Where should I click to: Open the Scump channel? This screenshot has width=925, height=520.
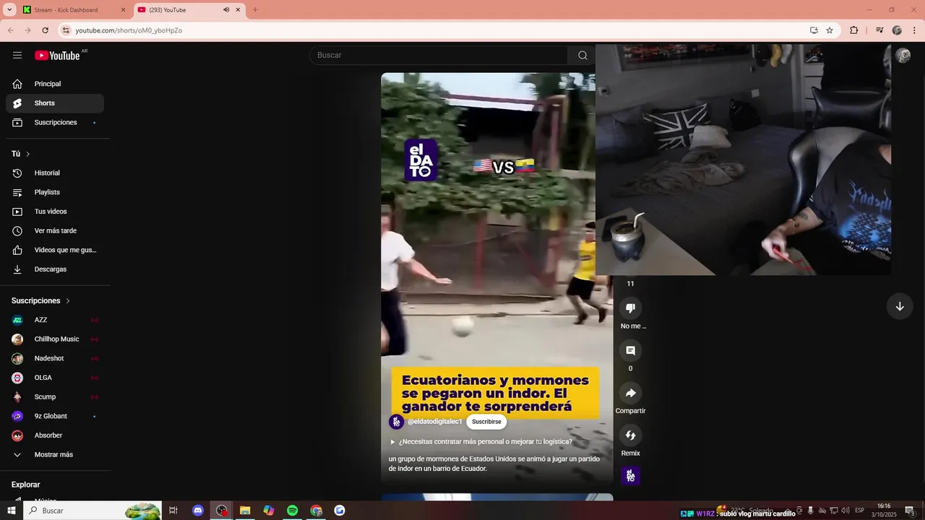click(55, 397)
